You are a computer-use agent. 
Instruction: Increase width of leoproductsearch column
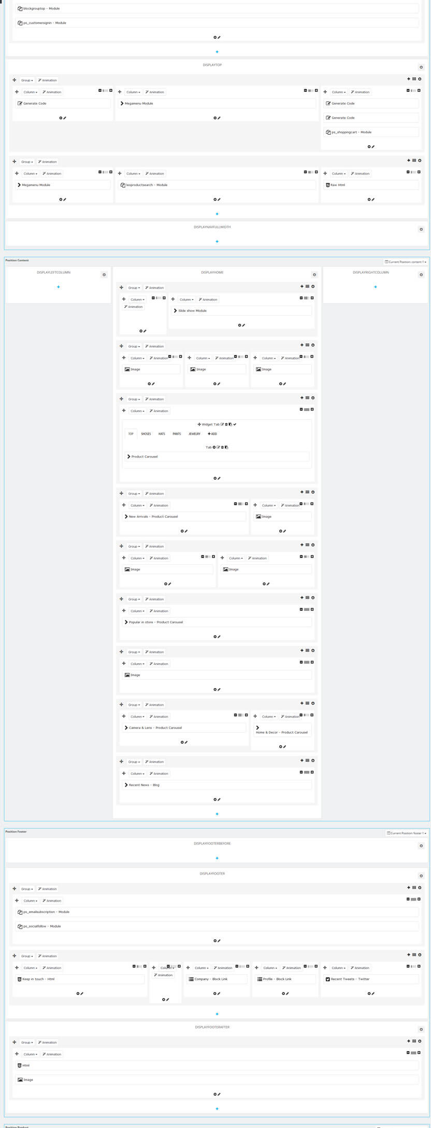click(316, 172)
